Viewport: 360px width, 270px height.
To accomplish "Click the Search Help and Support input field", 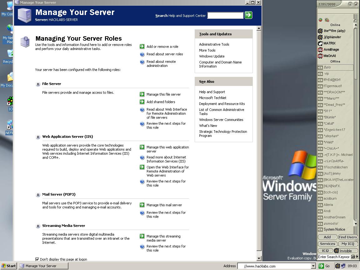I will (225, 15).
